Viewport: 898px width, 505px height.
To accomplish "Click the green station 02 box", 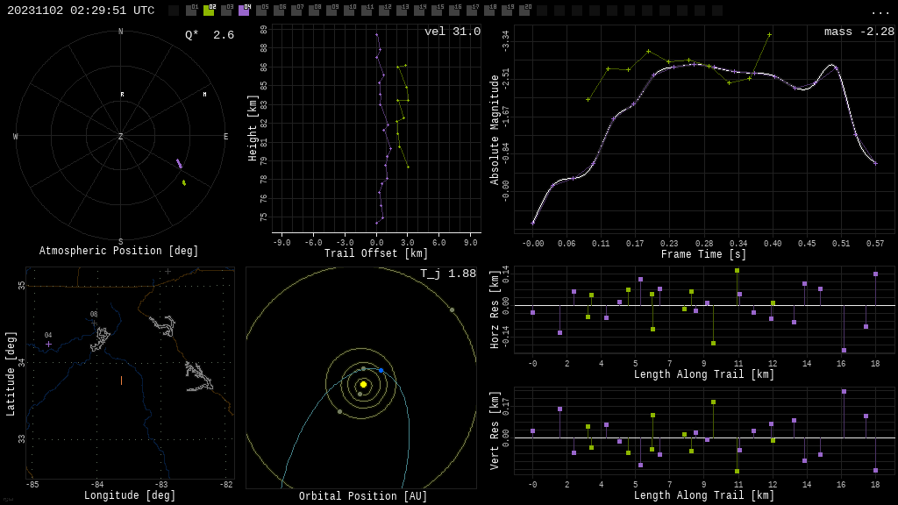I will [209, 11].
